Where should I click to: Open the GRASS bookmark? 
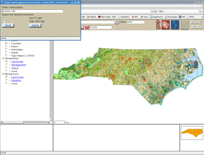click(x=91, y=17)
